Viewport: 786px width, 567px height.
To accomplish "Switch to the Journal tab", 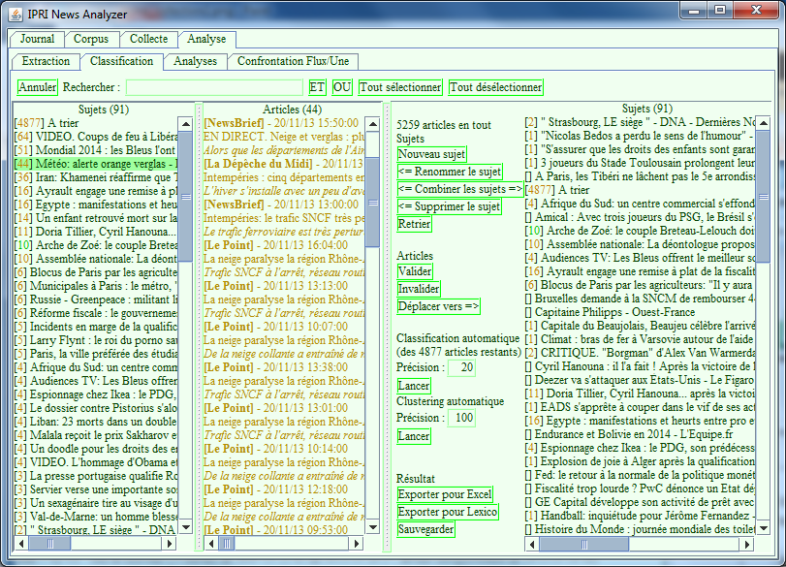I will pos(38,40).
